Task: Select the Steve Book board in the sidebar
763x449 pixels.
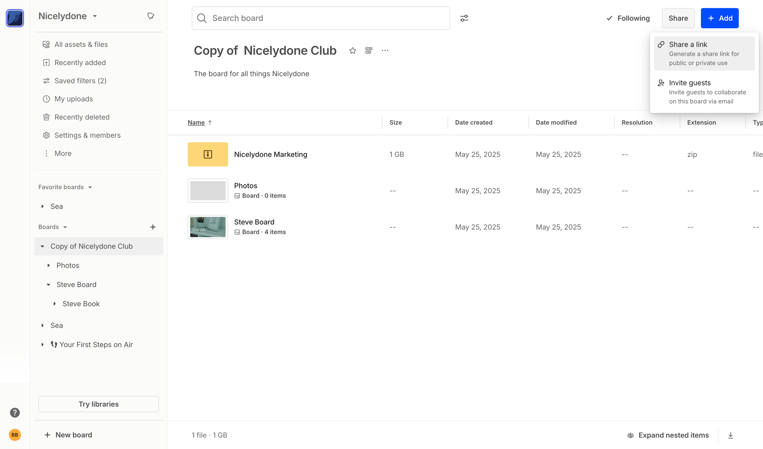Action: click(x=81, y=304)
